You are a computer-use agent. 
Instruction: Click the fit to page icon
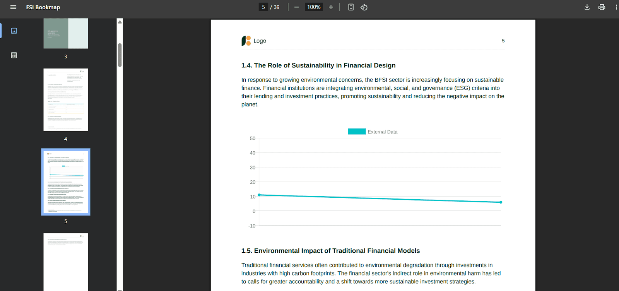(x=351, y=7)
